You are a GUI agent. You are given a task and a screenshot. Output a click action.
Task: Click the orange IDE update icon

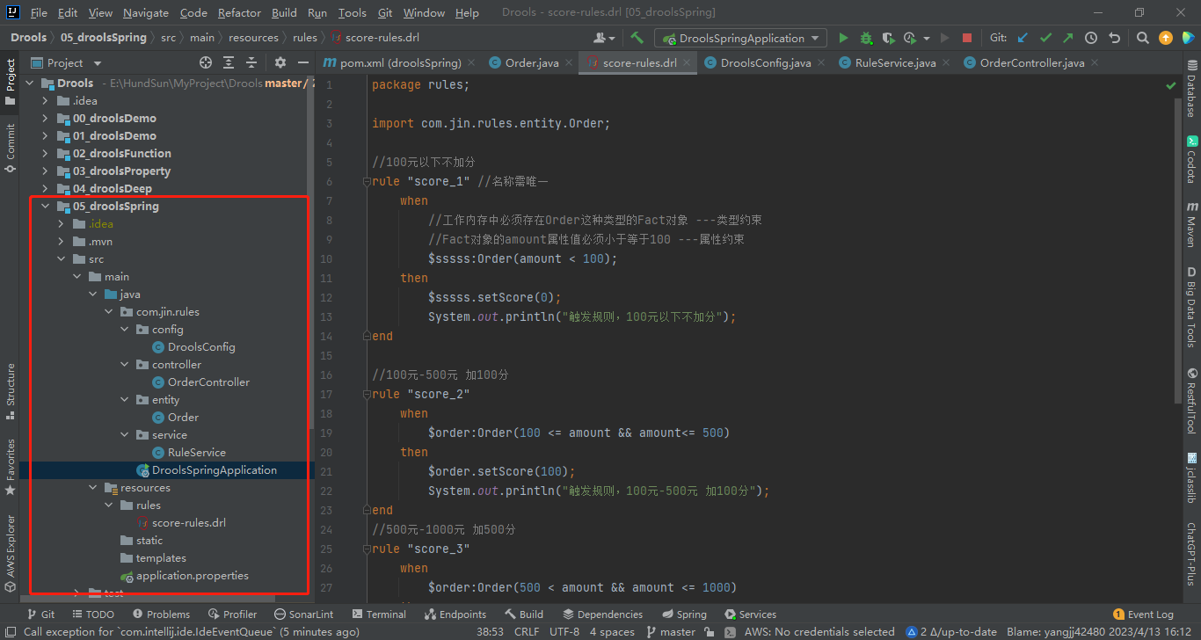coord(1166,38)
